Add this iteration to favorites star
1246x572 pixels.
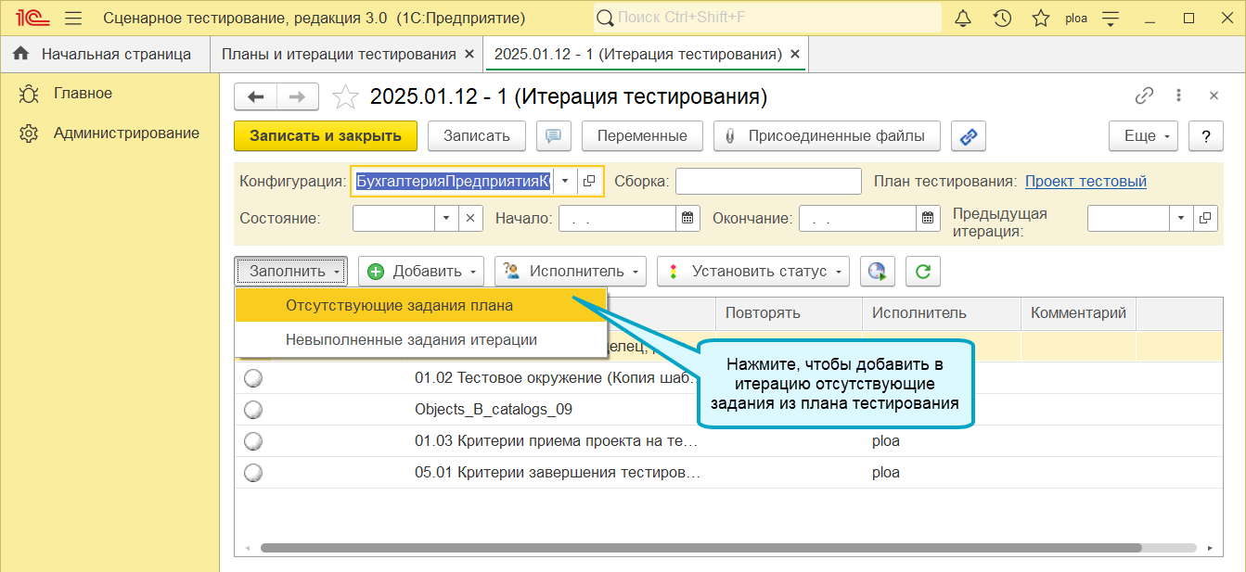pyautogui.click(x=345, y=96)
